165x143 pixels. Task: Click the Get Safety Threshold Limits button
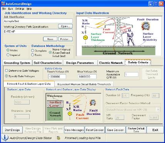click(x=152, y=74)
